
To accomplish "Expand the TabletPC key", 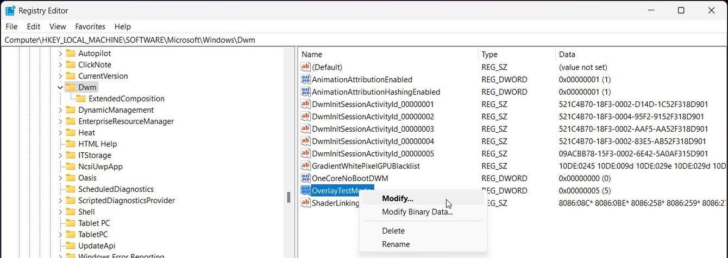I will 60,235.
